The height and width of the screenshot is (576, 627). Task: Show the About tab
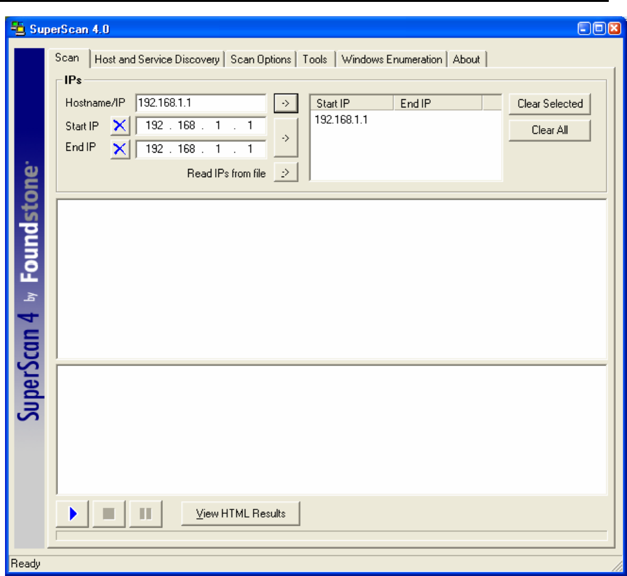466,60
